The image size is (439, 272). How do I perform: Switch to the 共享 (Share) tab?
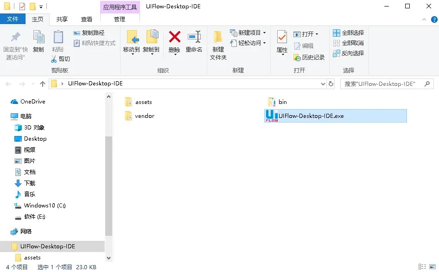tap(62, 19)
